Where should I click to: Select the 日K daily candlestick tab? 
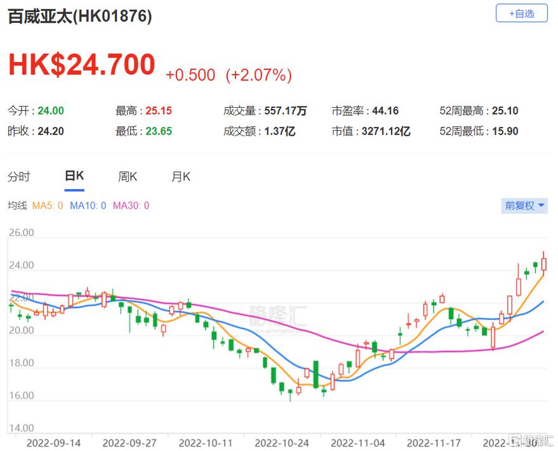[x=74, y=177]
